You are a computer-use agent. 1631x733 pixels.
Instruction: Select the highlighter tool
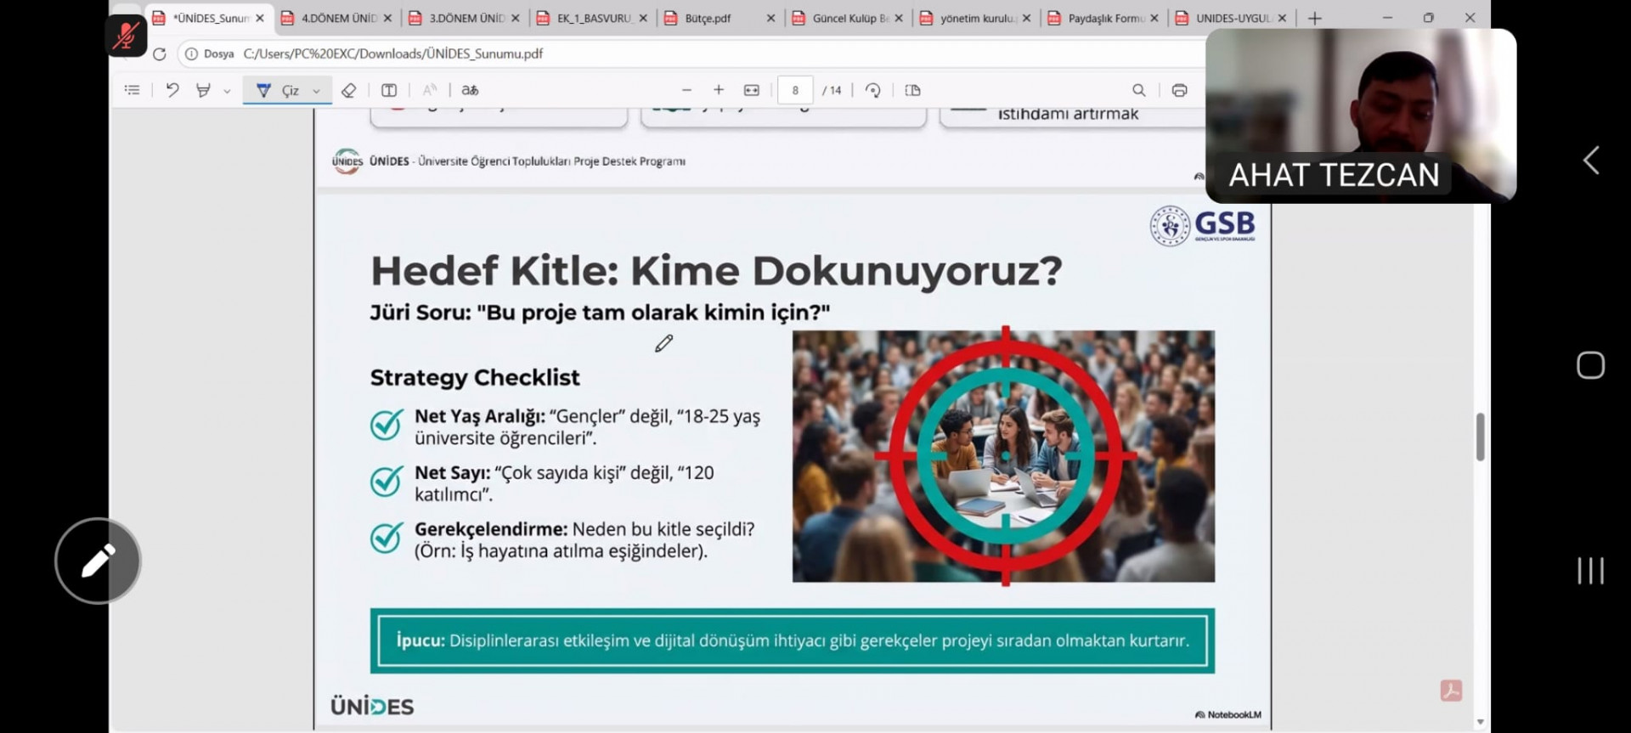pyautogui.click(x=203, y=90)
